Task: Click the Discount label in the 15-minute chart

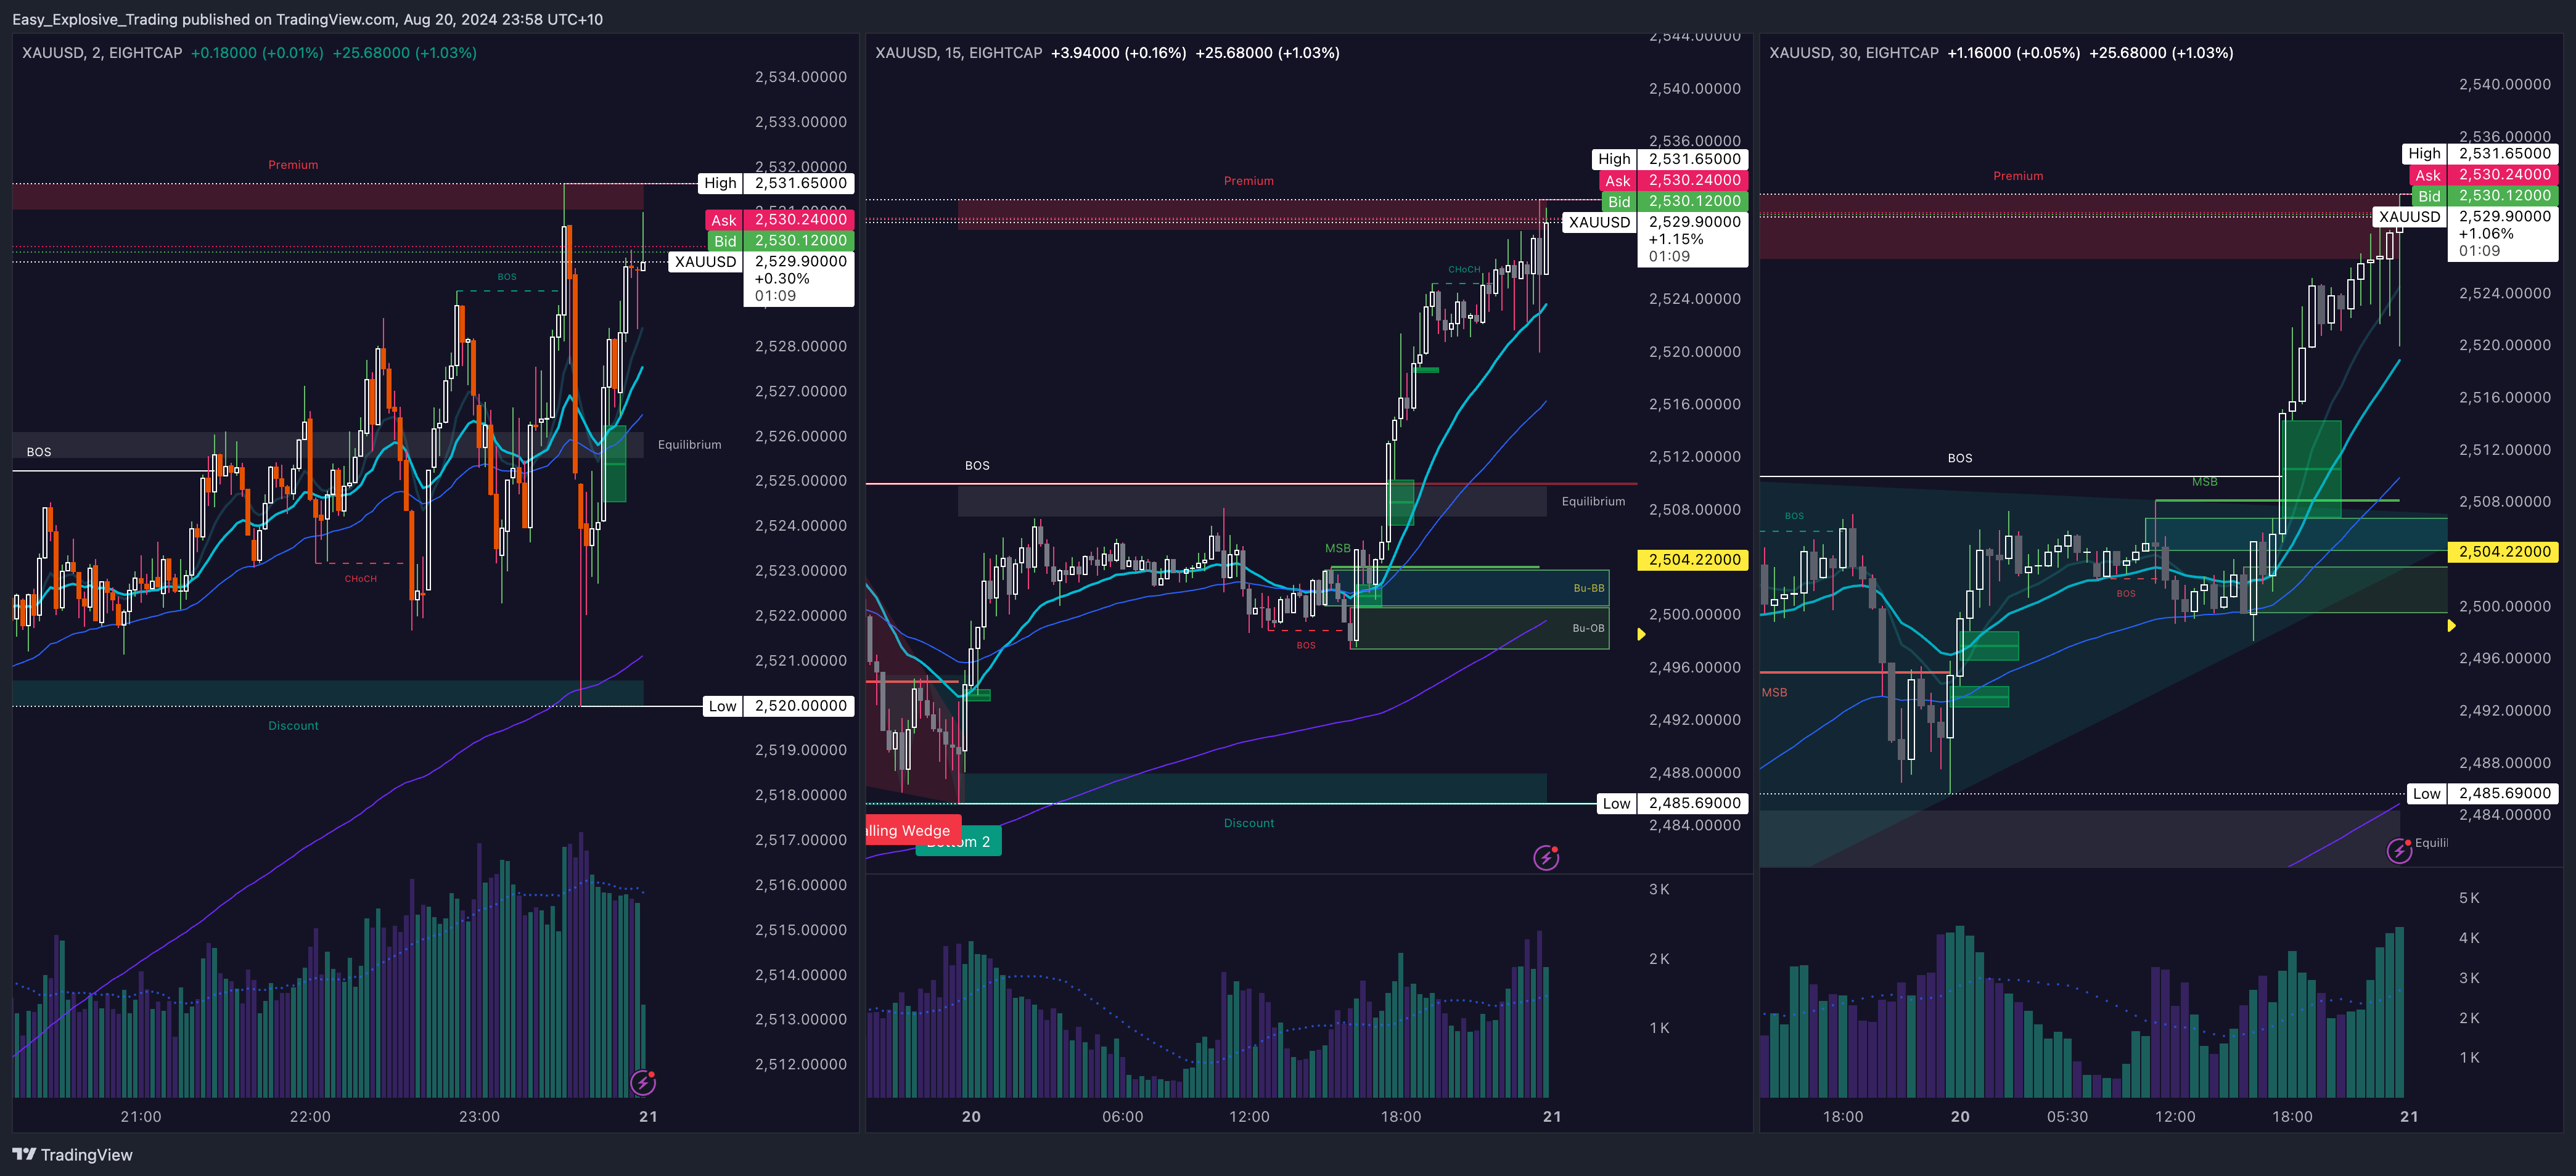Action: (x=1249, y=823)
